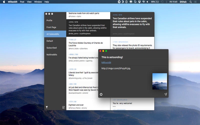Open the Post menu
The image size is (200, 125).
coord(22,2)
